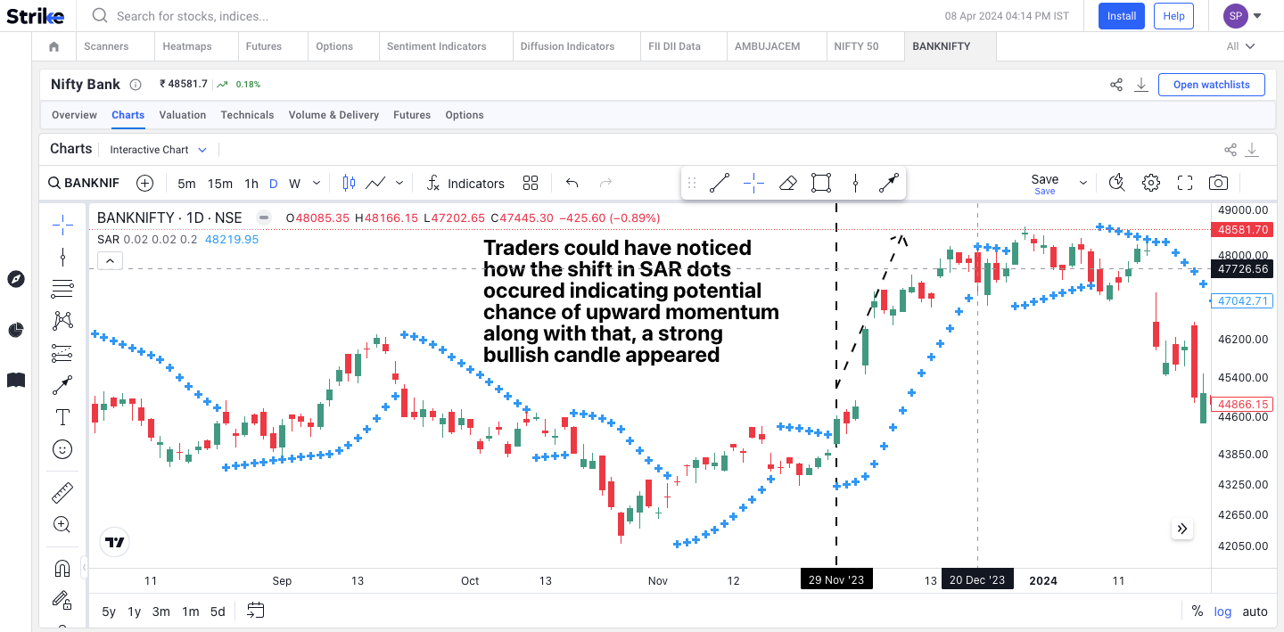Collapse indicator legend chevron

pyautogui.click(x=109, y=261)
